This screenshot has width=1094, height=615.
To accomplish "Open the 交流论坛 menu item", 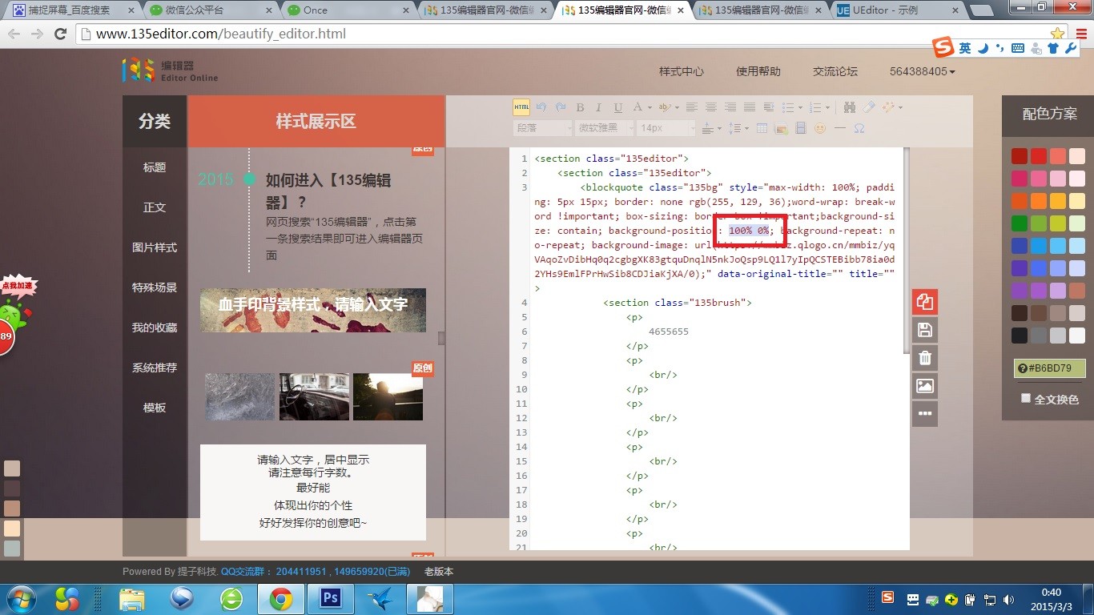I will click(x=835, y=71).
